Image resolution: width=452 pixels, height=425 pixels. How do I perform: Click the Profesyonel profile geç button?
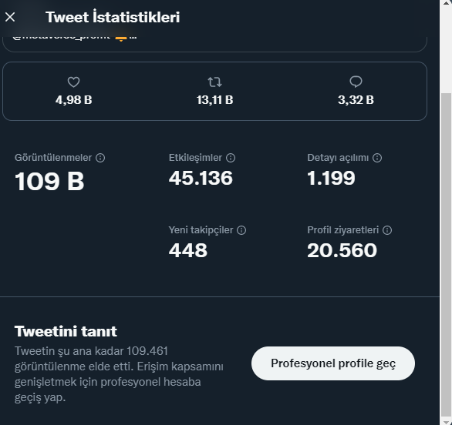[333, 363]
